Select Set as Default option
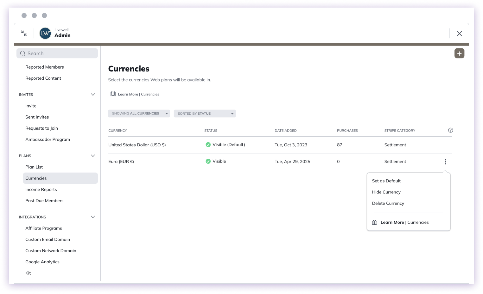 point(386,181)
